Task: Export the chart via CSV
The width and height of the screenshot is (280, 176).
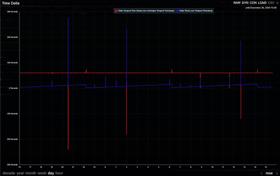Action: [271, 3]
